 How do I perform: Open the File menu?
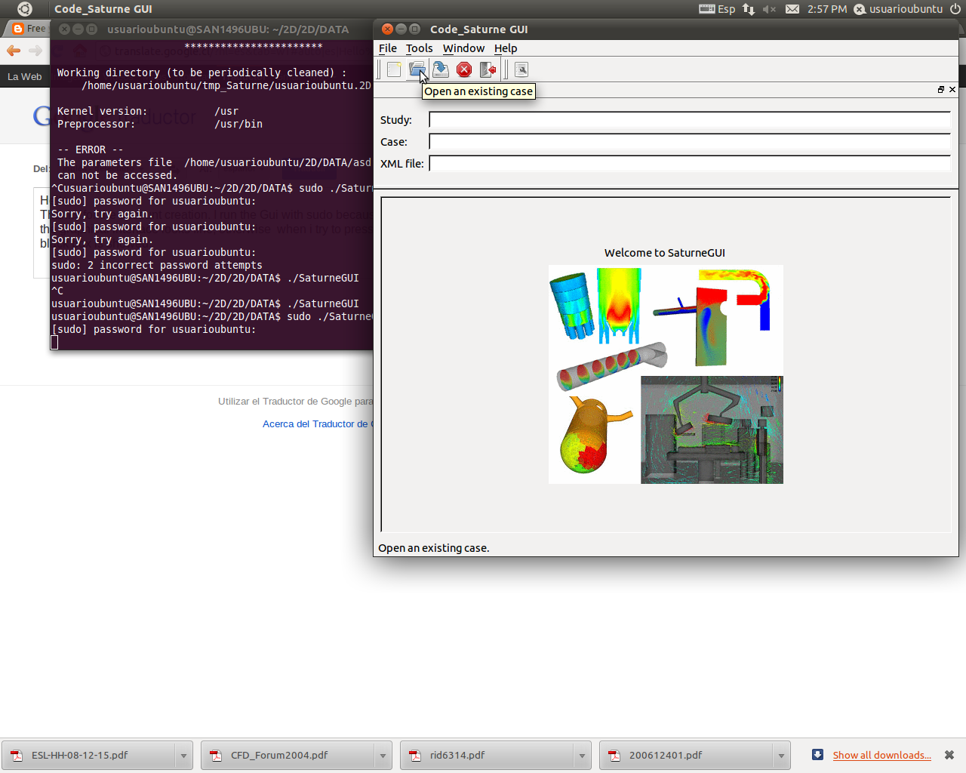pos(387,48)
